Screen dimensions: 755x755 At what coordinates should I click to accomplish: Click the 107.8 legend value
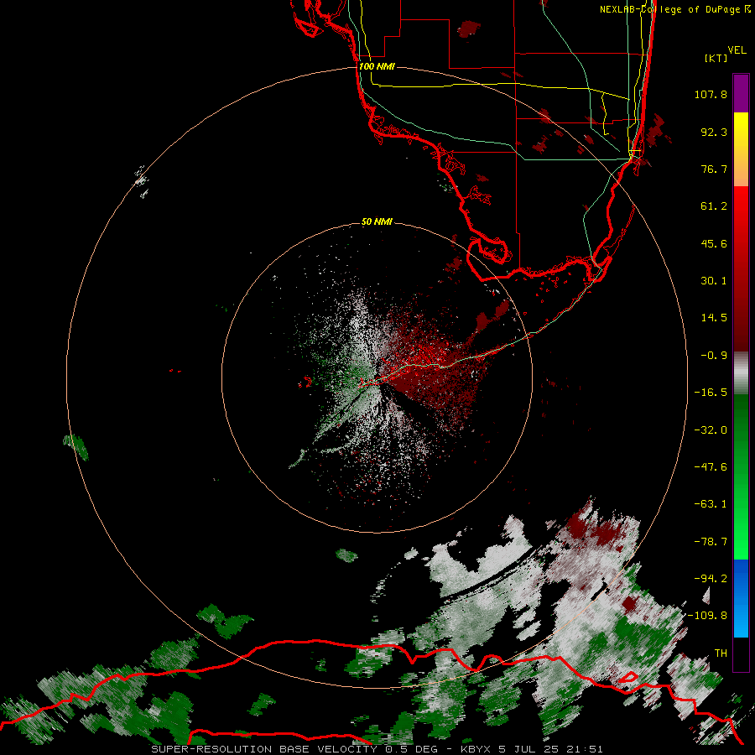[x=711, y=94]
